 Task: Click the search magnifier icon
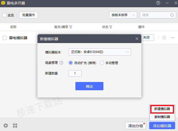click(x=172, y=15)
